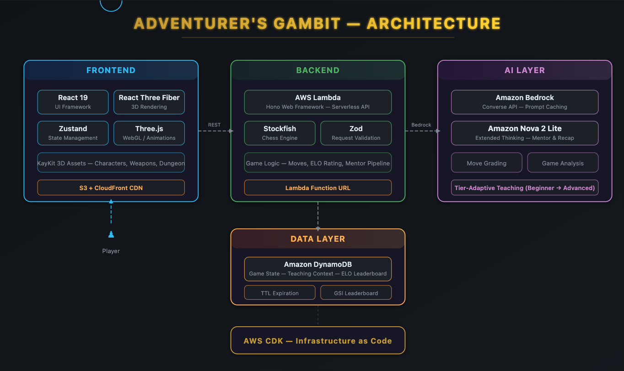The height and width of the screenshot is (371, 624).
Task: Select the Bedrock connector label
Action: tap(421, 125)
